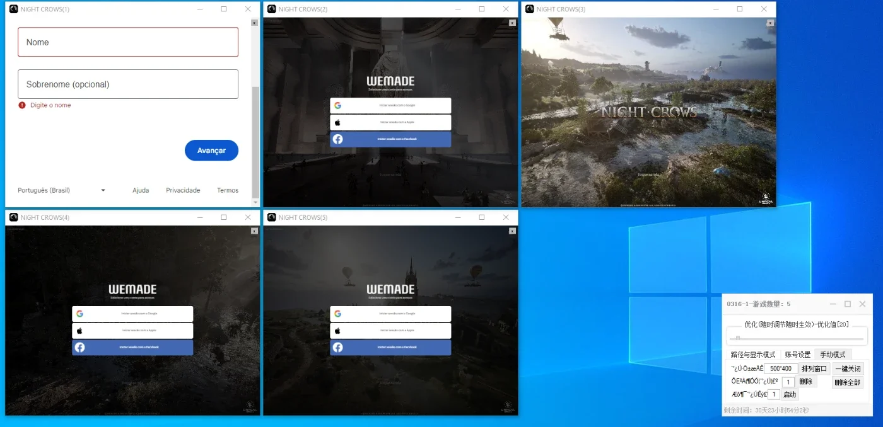
Task: Click the optimization value slider
Action: pos(797,338)
